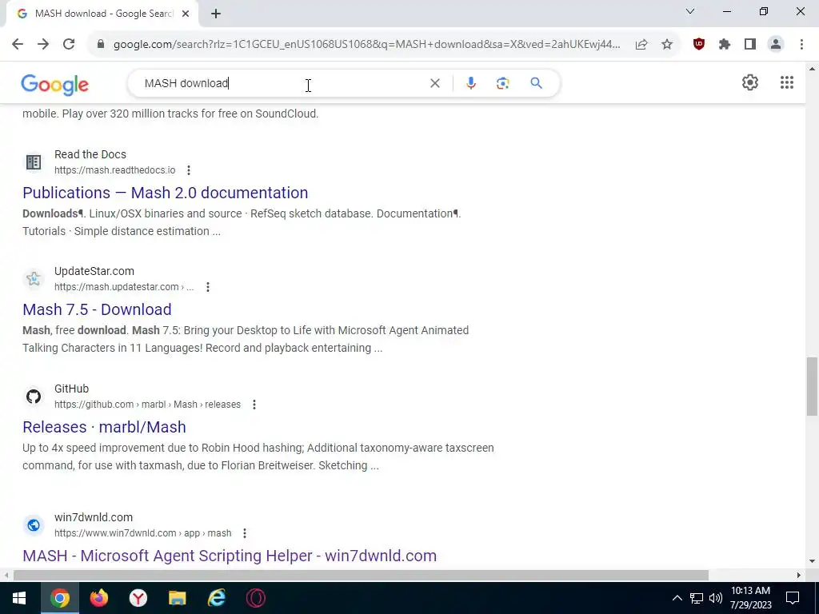This screenshot has height=614, width=819.
Task: Click the UpdateStar site favicon
Action: [34, 279]
